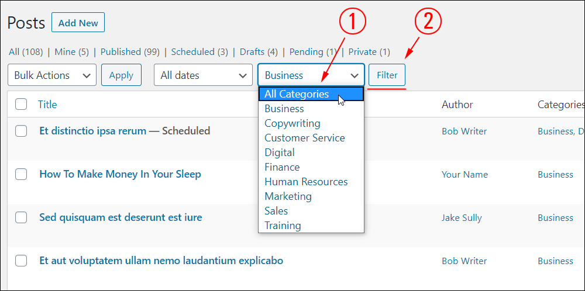The image size is (585, 291).
Task: Show Published (99) posts
Action: point(130,52)
